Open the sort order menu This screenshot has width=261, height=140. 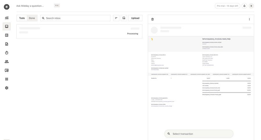(x=116, y=18)
